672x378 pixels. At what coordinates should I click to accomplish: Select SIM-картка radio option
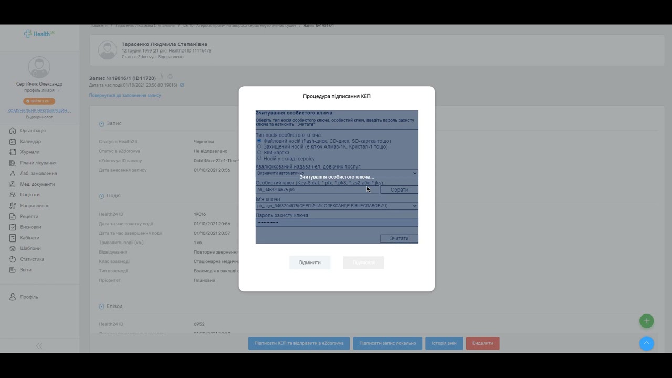(x=259, y=152)
